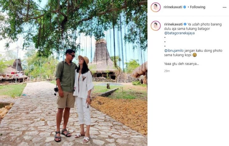This screenshot has height=146, width=229.
Task: Open the three-dots more options menu
Action: click(x=224, y=7)
